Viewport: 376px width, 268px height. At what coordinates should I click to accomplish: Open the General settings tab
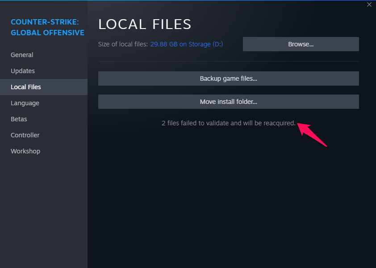point(22,55)
